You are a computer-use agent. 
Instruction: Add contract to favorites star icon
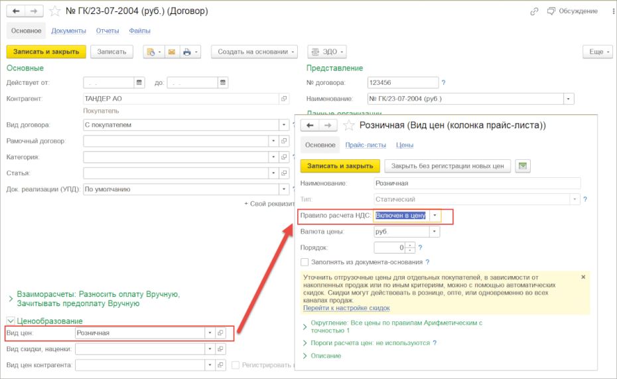[x=54, y=11]
